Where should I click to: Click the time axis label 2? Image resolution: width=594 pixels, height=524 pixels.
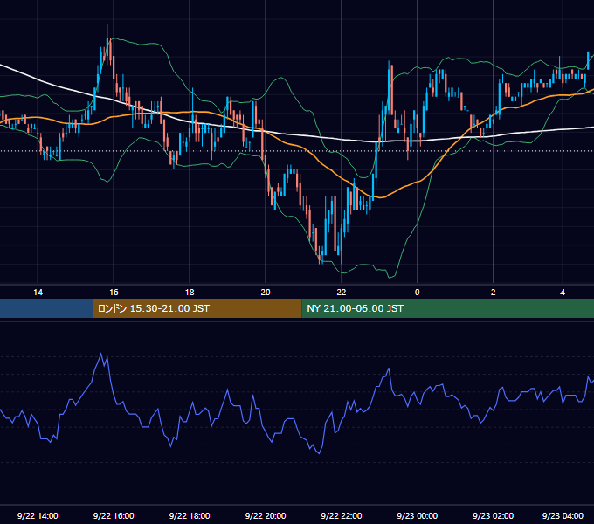(x=493, y=293)
